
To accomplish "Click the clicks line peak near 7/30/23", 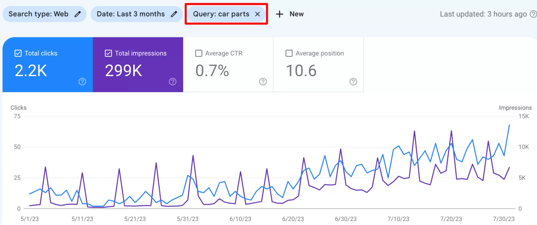I will coord(509,125).
